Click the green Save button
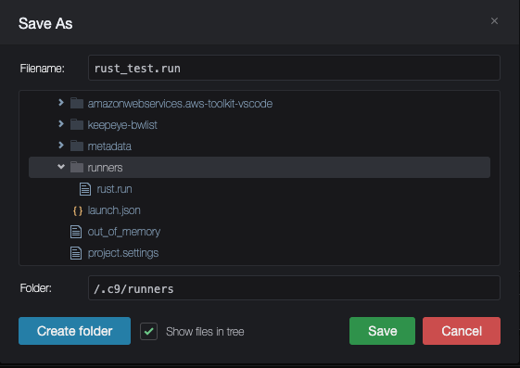Screen dimensions: 520x368 pyautogui.click(x=382, y=331)
